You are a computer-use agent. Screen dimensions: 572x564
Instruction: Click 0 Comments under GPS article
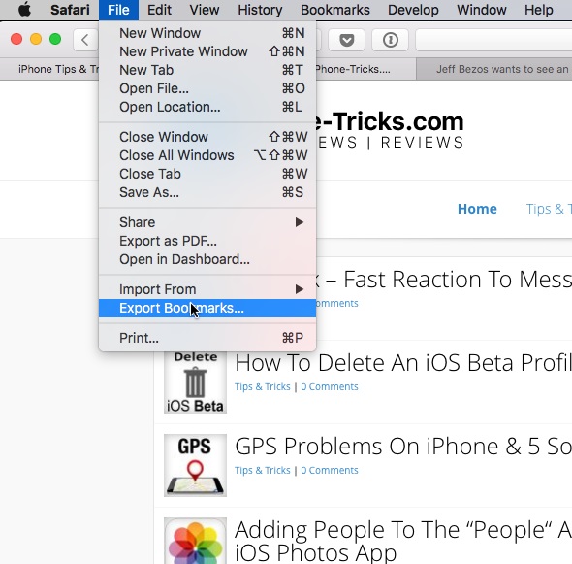pos(330,470)
